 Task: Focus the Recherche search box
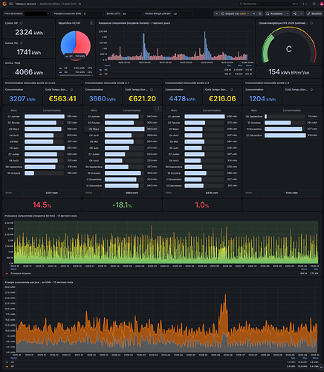(x=268, y=4)
